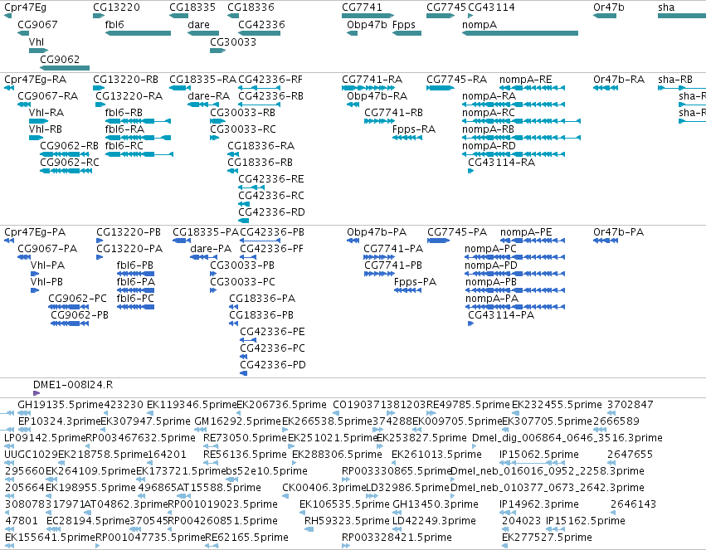Select transcript label Or47b-RA
706x550 pixels.
(619, 80)
